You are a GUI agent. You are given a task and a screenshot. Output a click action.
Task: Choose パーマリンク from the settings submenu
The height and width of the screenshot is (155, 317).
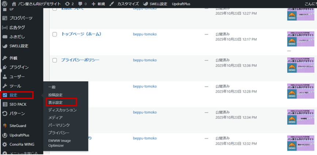(59, 125)
